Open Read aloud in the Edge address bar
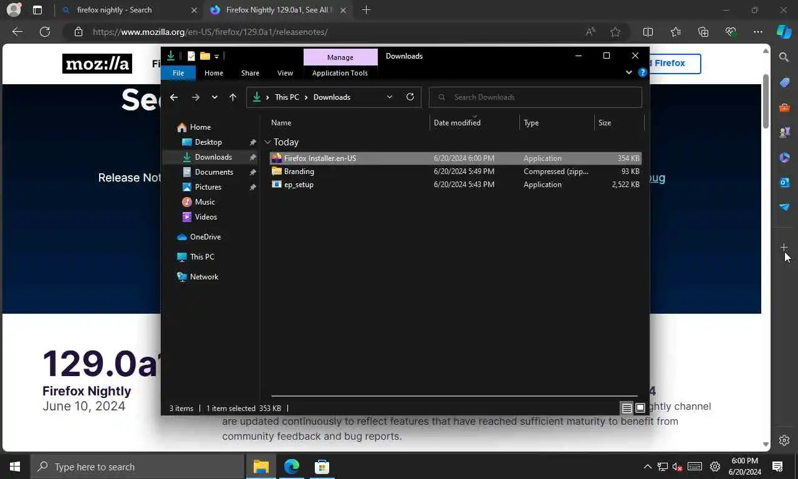The height and width of the screenshot is (479, 798). tap(590, 32)
